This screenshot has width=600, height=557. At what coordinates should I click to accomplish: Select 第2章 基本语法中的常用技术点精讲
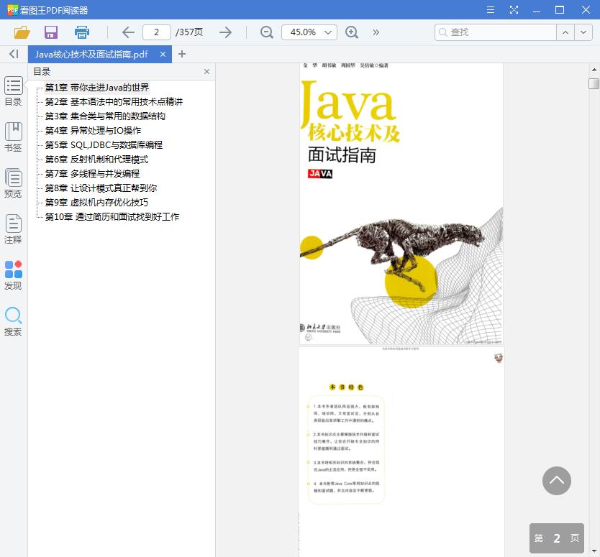[x=114, y=101]
